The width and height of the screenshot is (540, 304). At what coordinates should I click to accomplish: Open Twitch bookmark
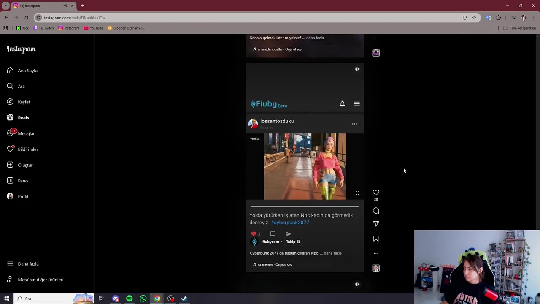(43, 28)
